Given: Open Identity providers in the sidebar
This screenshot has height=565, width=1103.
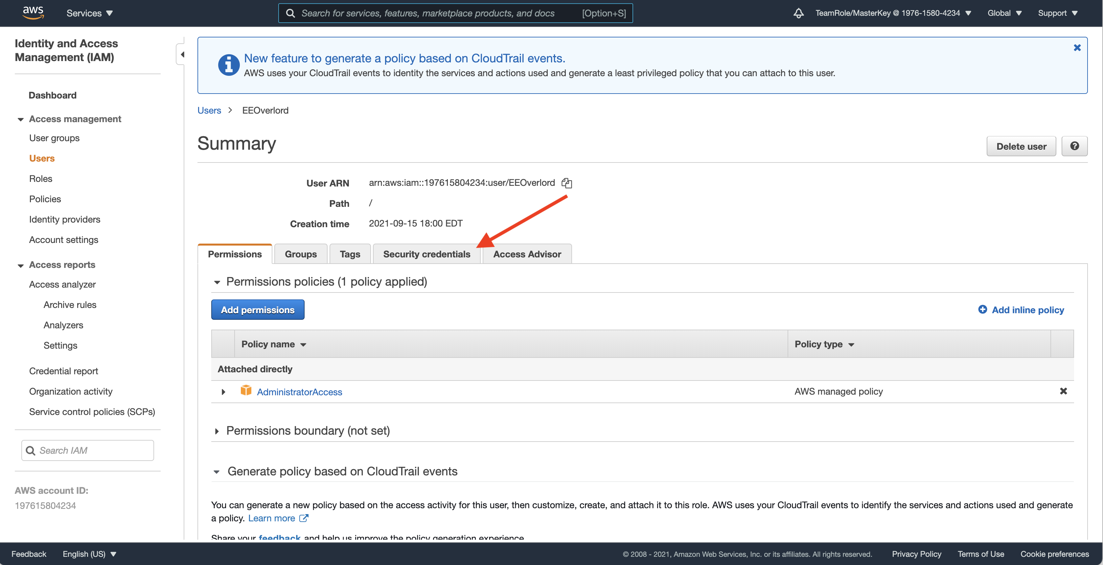Looking at the screenshot, I should click(x=65, y=219).
